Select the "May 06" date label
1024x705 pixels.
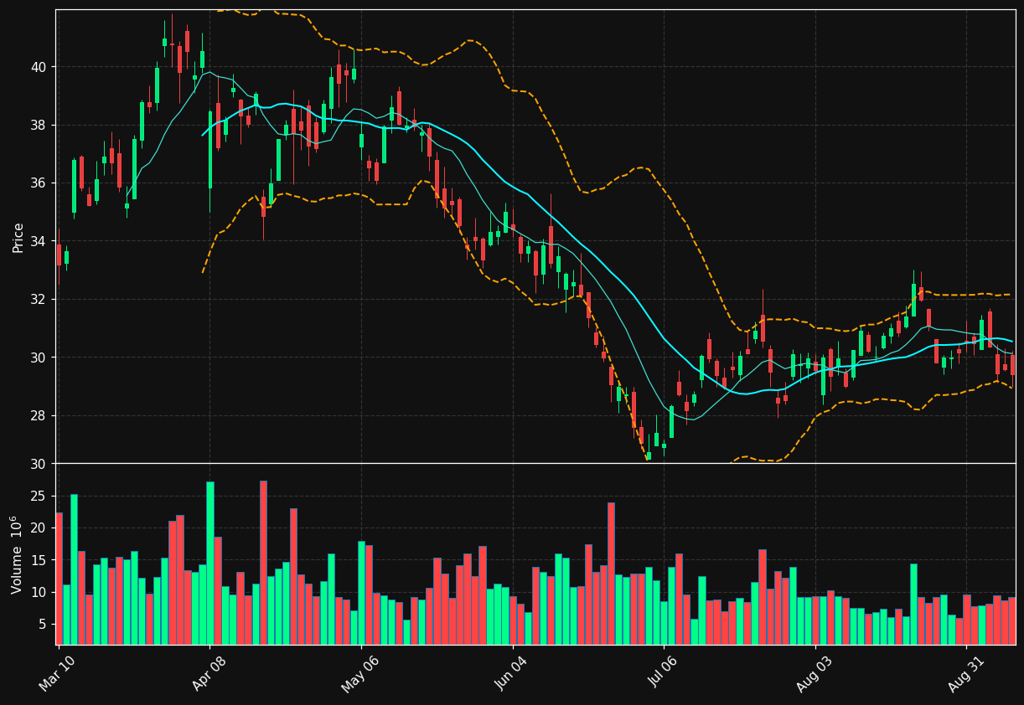(359, 673)
